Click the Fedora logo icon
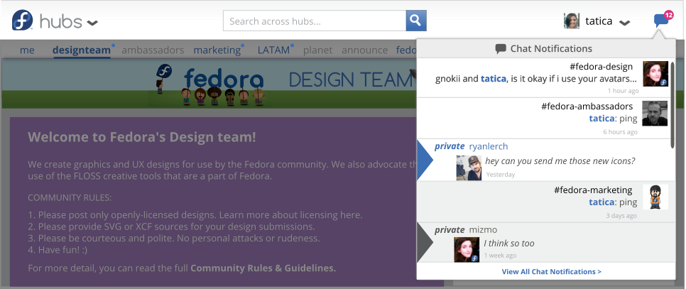This screenshot has height=289, width=686. 22,20
